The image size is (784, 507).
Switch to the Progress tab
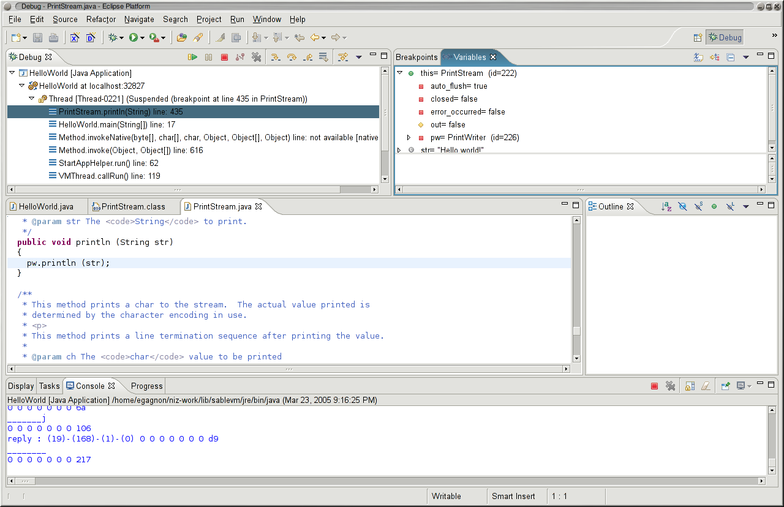pyautogui.click(x=146, y=386)
